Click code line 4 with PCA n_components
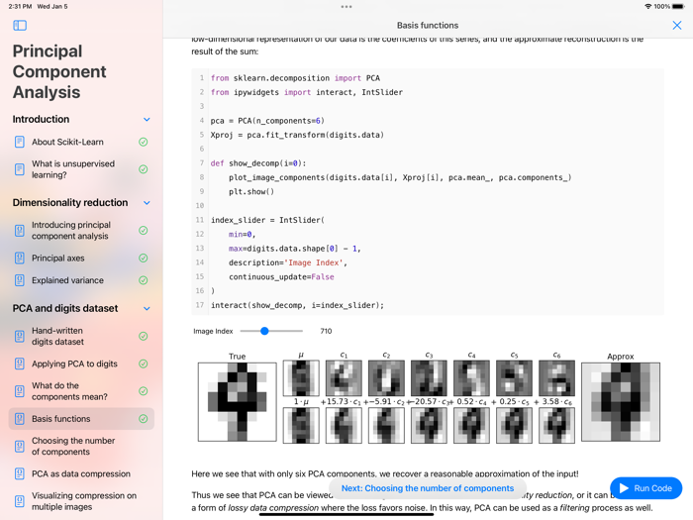 (x=267, y=121)
